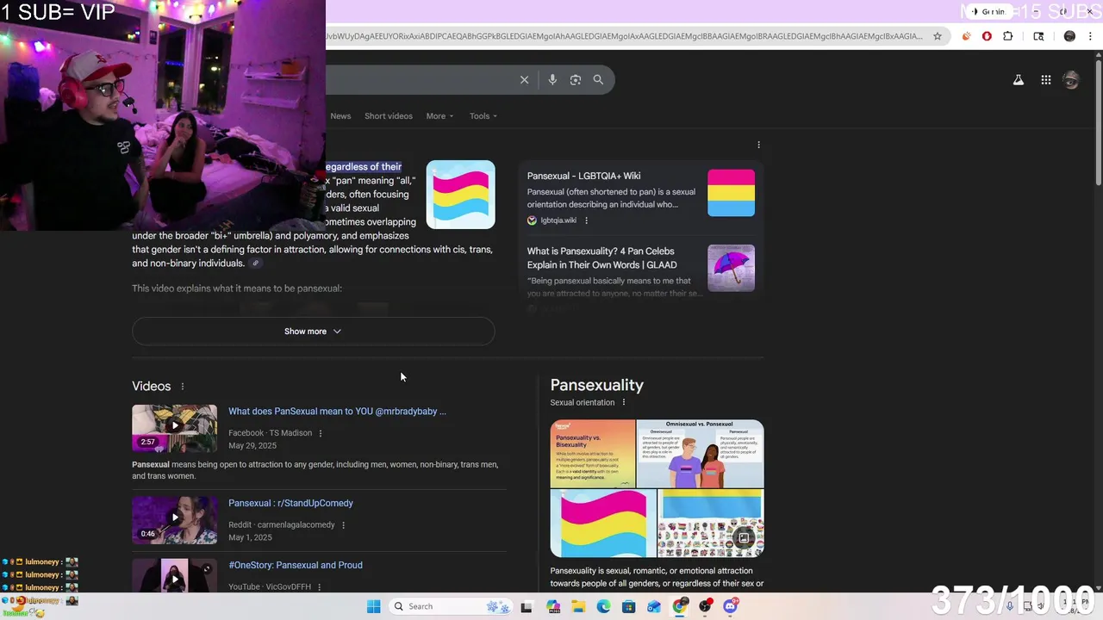This screenshot has height=620, width=1103.
Task: Click the Chrome address bar URL
Action: click(x=624, y=36)
